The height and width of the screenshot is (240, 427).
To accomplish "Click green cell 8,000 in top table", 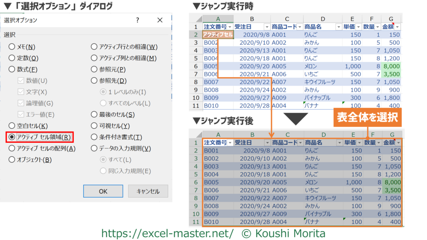I will tap(391, 66).
